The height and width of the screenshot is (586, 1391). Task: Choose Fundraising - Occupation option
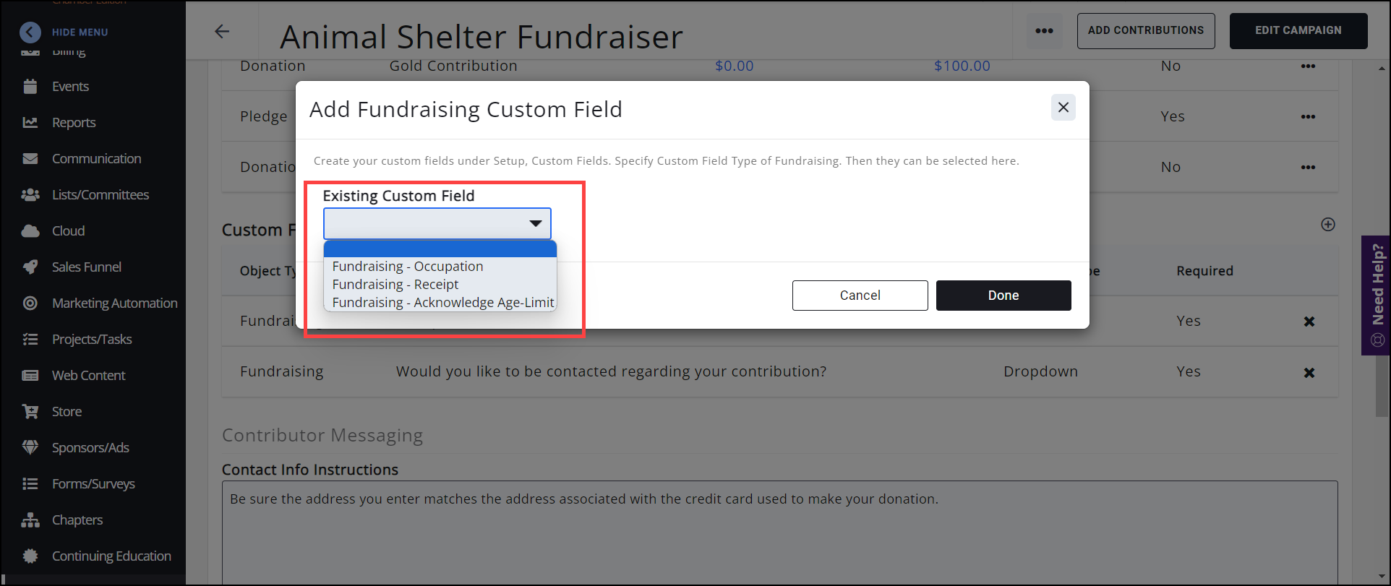pyautogui.click(x=408, y=267)
